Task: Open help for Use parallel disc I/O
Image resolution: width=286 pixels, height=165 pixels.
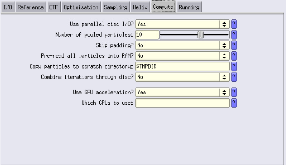Action: [x=234, y=24]
